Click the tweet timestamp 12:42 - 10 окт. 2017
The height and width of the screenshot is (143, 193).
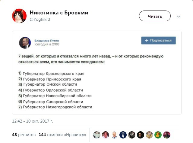click(x=32, y=121)
